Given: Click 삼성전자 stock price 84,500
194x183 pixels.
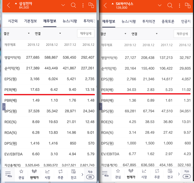Looking at the screenshot, I should (x=24, y=8).
